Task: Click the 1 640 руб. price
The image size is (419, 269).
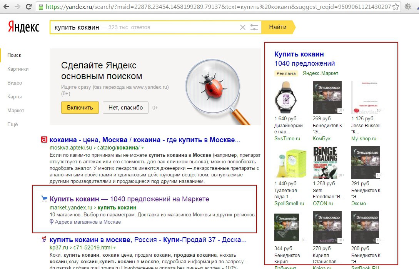Action: [286, 118]
